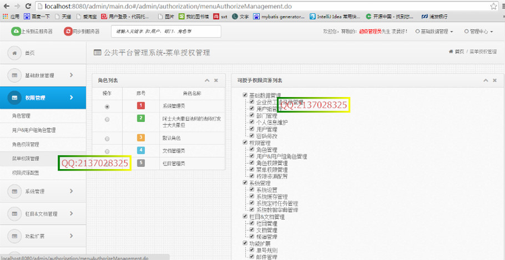The height and width of the screenshot is (260, 505).
Task: Open the 基础数据管理 dropdown in top header
Action: (x=434, y=32)
